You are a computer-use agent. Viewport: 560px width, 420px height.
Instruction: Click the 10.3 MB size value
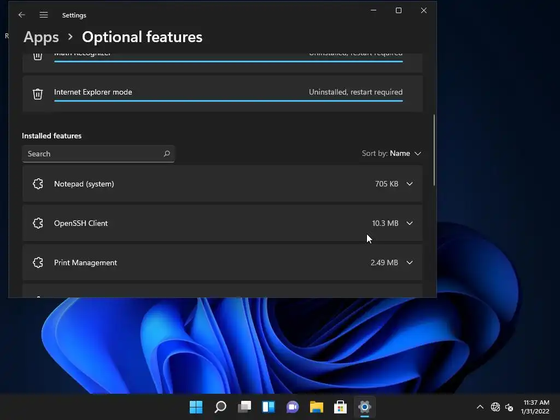385,223
